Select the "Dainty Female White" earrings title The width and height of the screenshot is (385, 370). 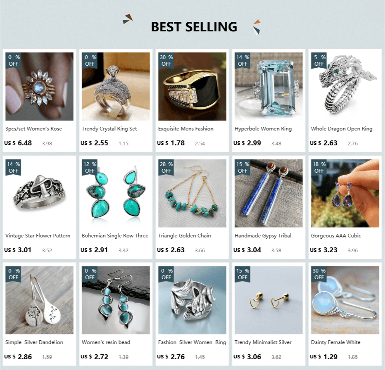pyautogui.click(x=336, y=342)
